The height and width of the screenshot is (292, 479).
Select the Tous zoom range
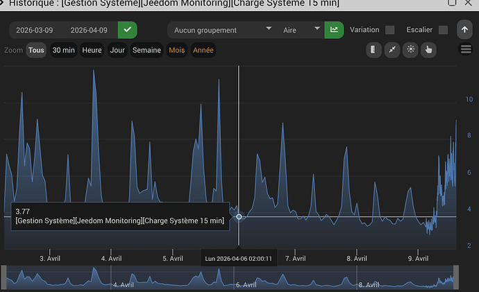click(36, 50)
